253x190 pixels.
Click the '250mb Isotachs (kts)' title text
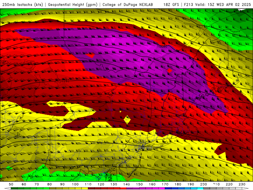22,4
